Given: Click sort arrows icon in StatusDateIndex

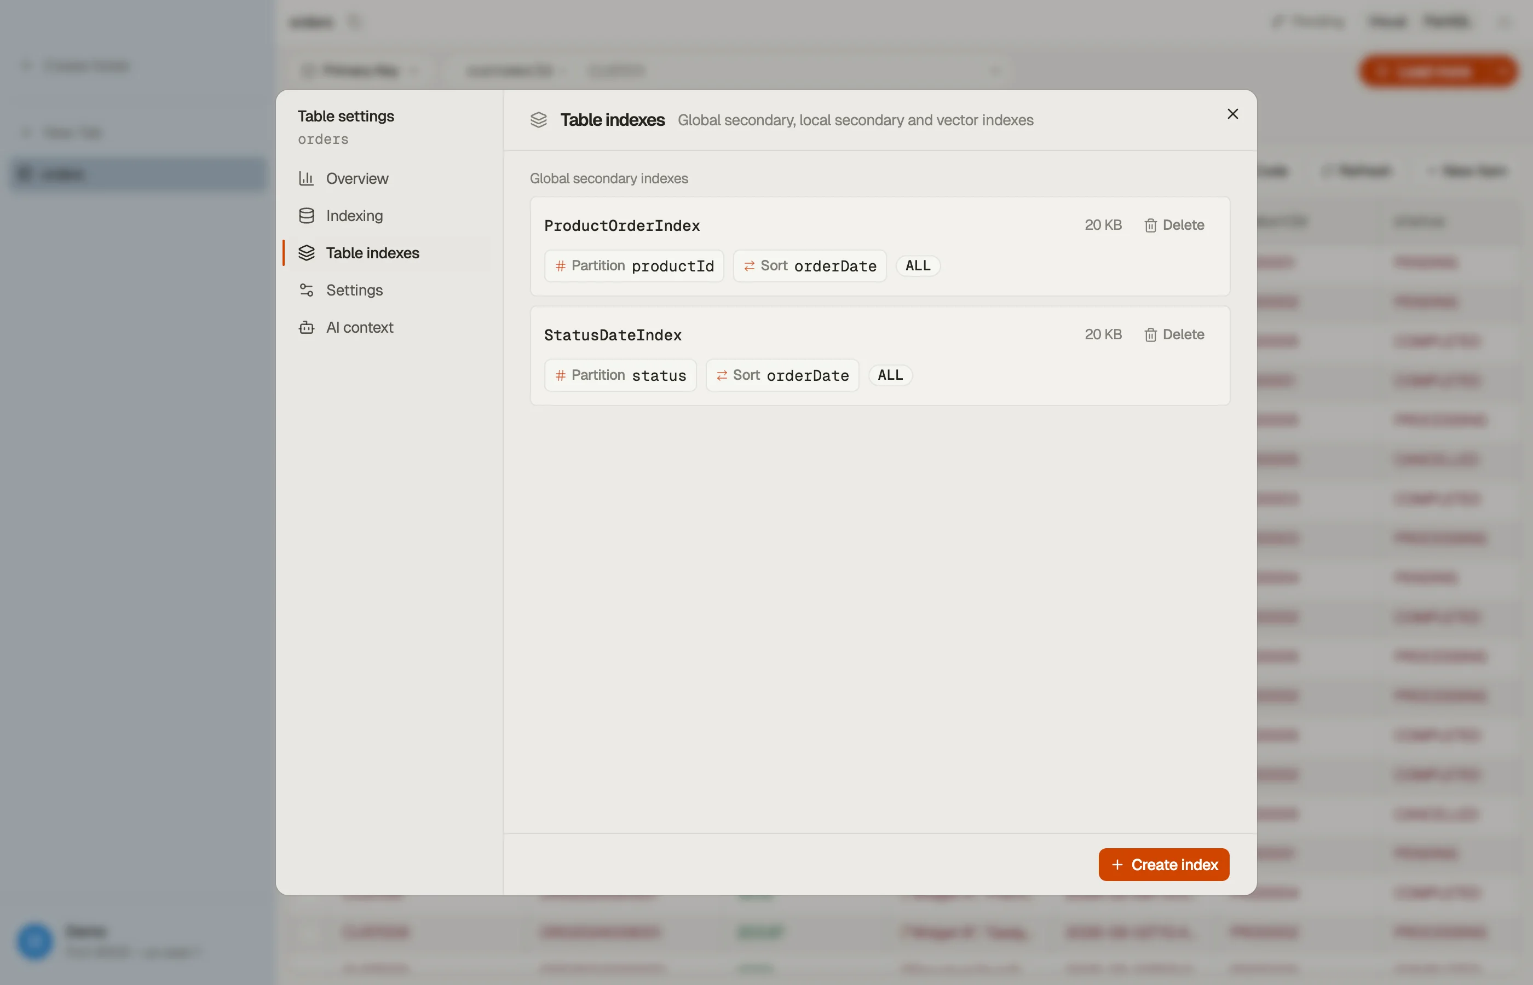Looking at the screenshot, I should (x=721, y=375).
